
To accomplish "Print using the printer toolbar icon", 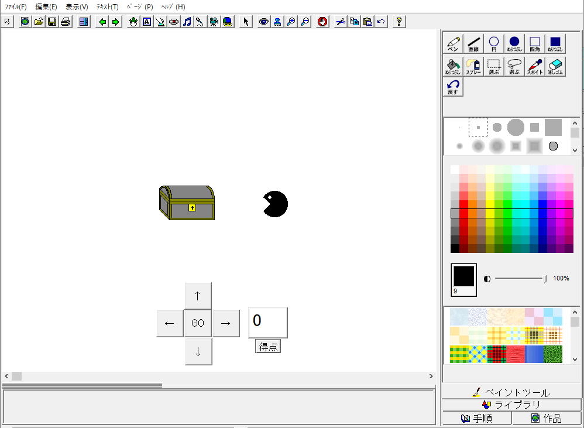I will [x=66, y=22].
